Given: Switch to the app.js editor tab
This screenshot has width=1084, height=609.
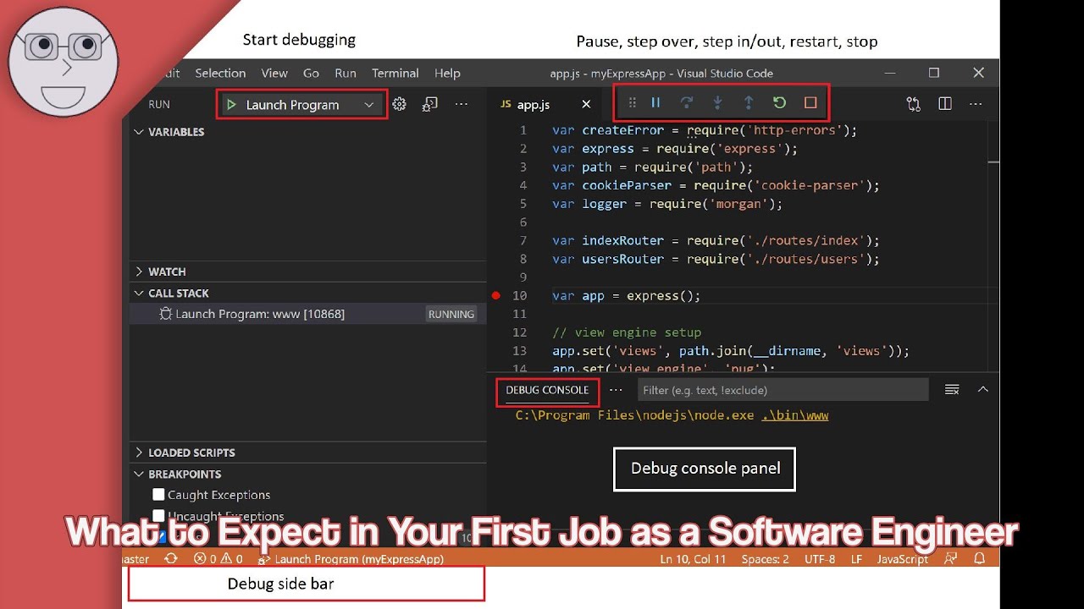Looking at the screenshot, I should click(534, 105).
